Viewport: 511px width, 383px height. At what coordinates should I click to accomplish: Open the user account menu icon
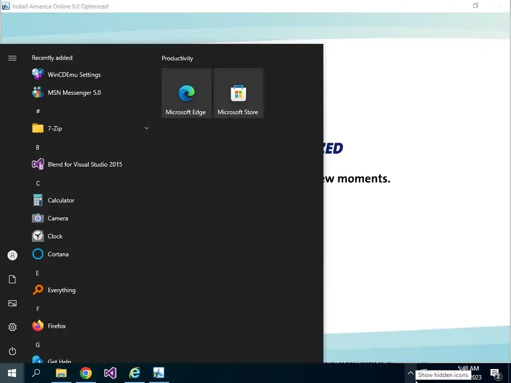point(12,255)
